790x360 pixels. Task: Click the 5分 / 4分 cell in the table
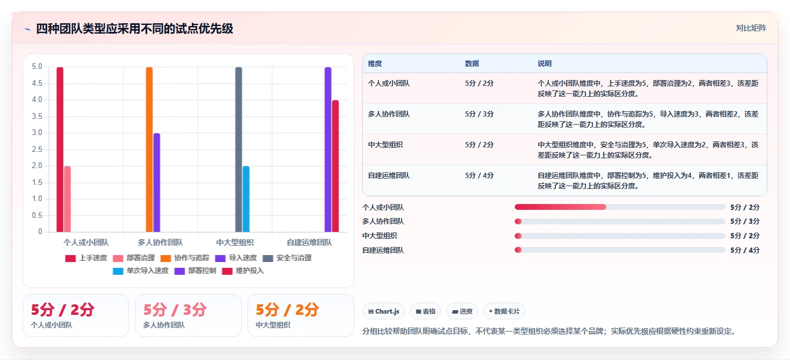click(x=479, y=176)
